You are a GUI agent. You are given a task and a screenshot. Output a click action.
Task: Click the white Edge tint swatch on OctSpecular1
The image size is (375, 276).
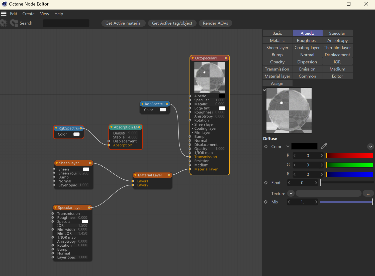[222, 108]
